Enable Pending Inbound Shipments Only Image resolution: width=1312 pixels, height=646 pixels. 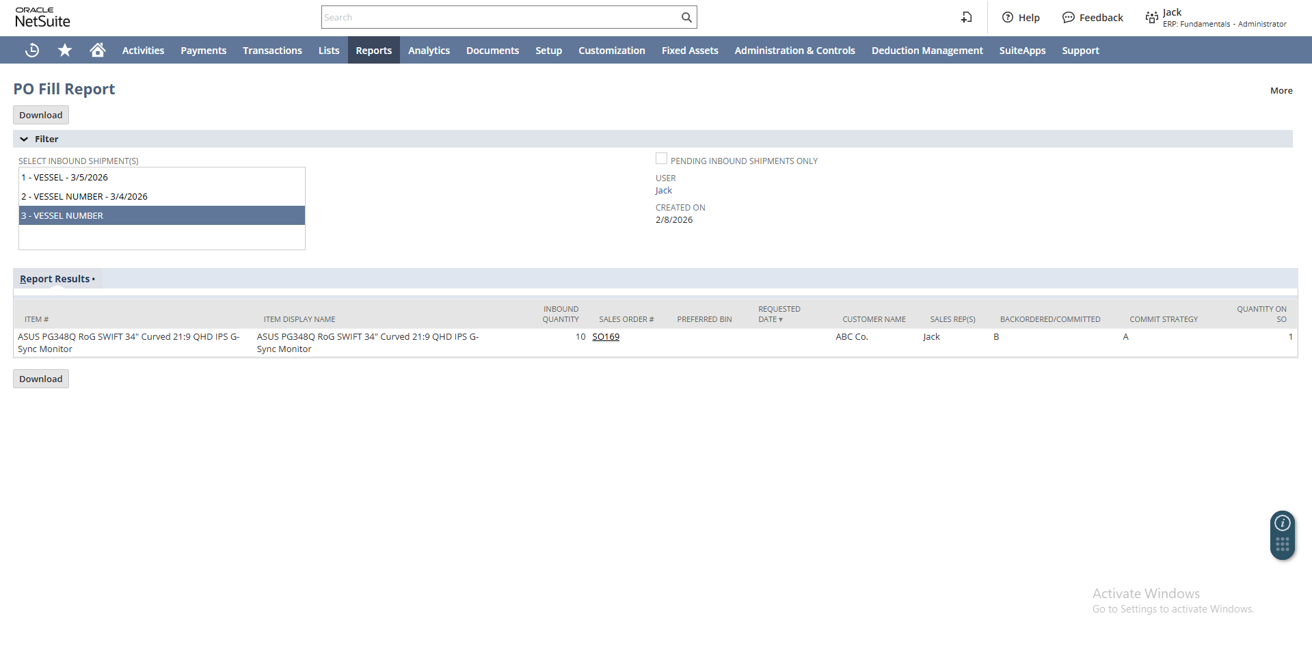(x=660, y=158)
